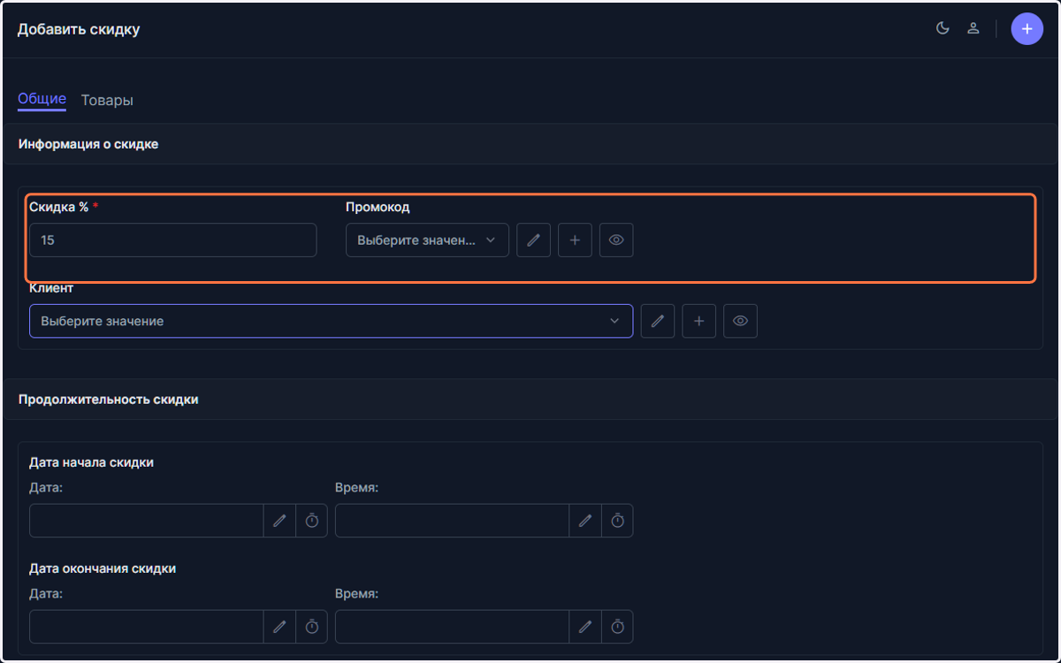Image resolution: width=1061 pixels, height=663 pixels.
Task: Open the Промокод dropdown
Action: 427,240
